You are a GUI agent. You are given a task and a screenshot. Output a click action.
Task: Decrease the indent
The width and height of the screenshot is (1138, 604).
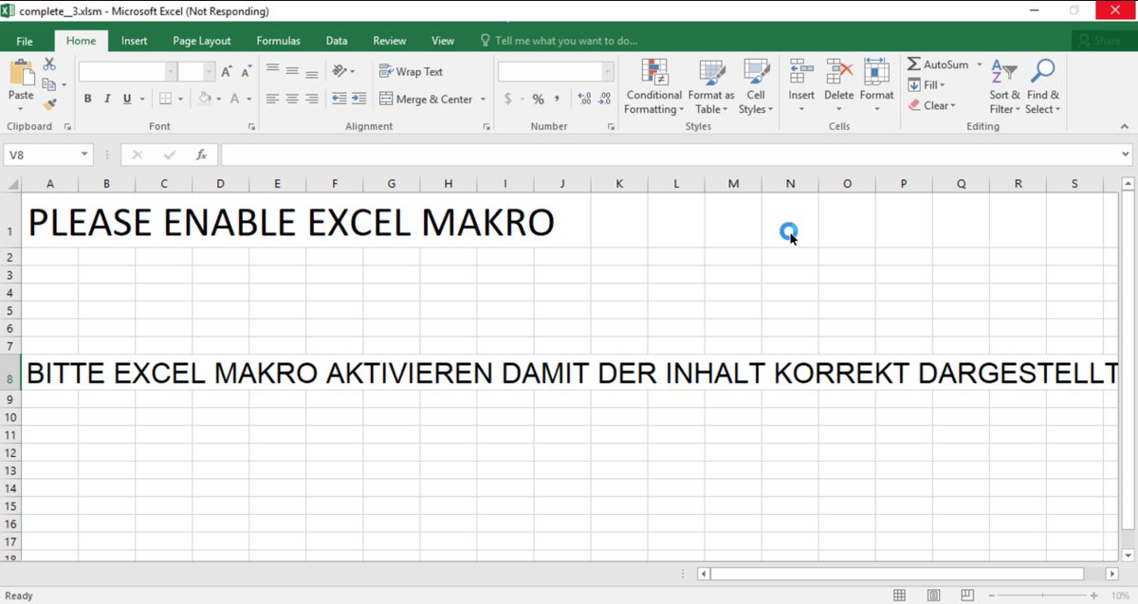(340, 99)
